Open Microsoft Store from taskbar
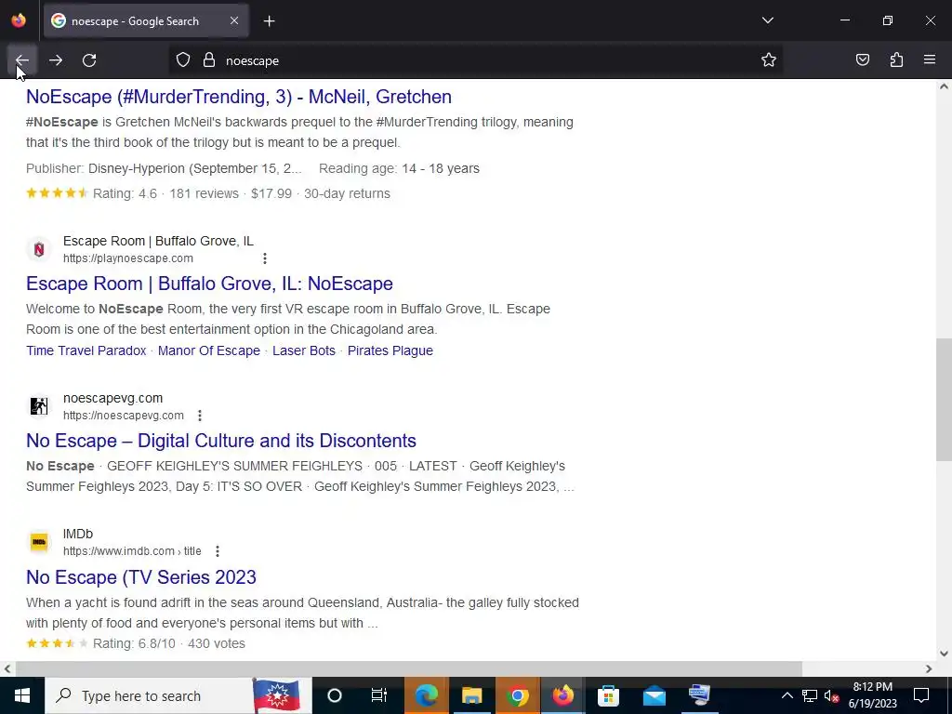The height and width of the screenshot is (714, 952). (608, 695)
